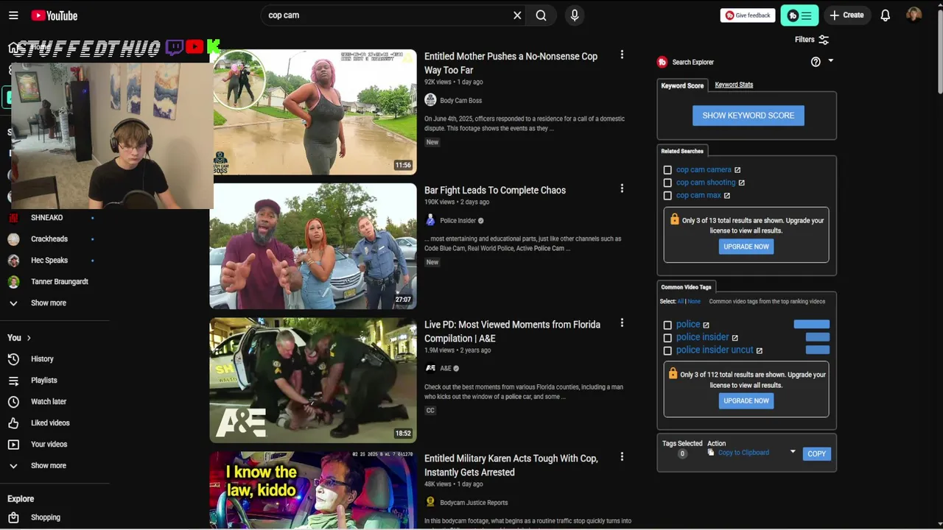Open 'cop cam camera' in new tab icon

pyautogui.click(x=737, y=170)
